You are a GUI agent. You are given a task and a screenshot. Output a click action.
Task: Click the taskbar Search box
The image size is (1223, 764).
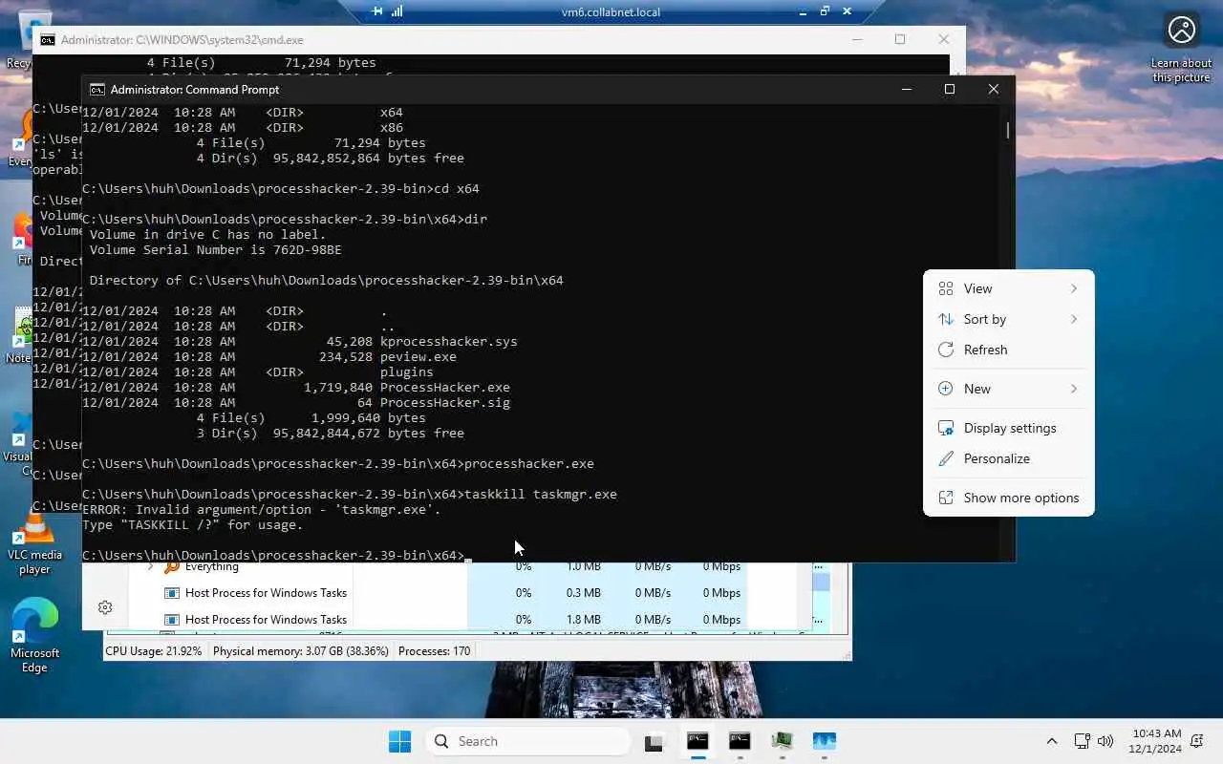point(527,741)
